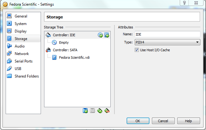This screenshot has width=206, height=130.
Task: Click the add CD/DVD device icon
Action: pyautogui.click(x=100, y=35)
